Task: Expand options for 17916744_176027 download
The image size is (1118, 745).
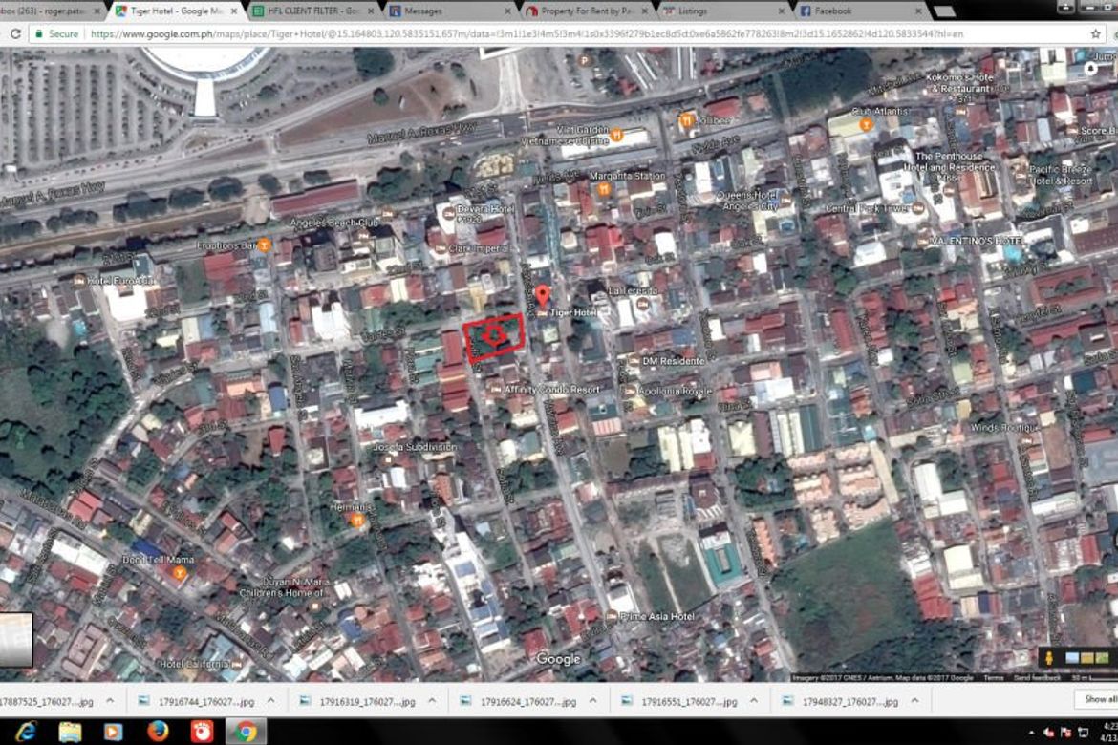Action: tap(271, 701)
